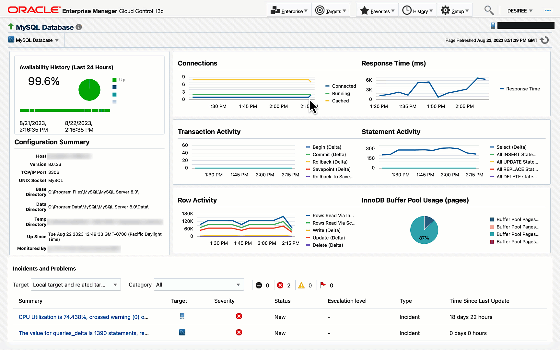Open the Favorites menu

[377, 11]
